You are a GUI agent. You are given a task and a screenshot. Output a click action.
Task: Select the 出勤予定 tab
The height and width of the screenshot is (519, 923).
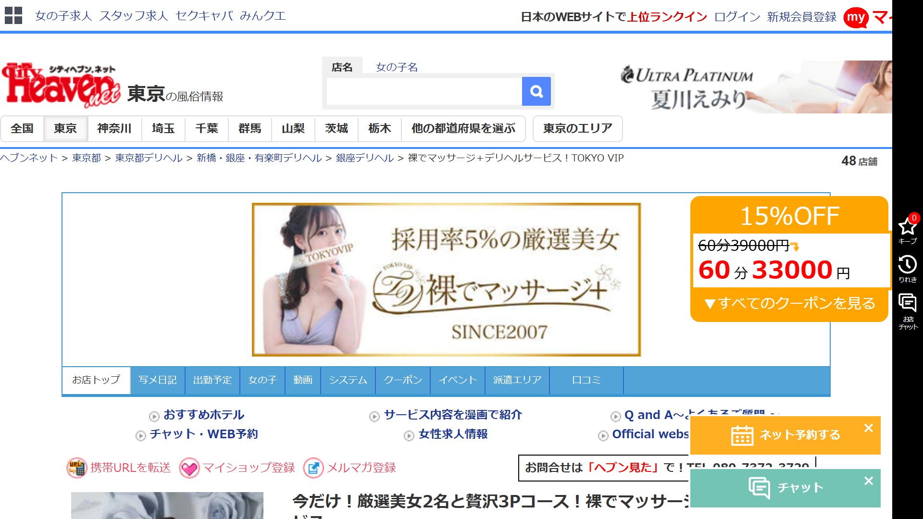212,380
